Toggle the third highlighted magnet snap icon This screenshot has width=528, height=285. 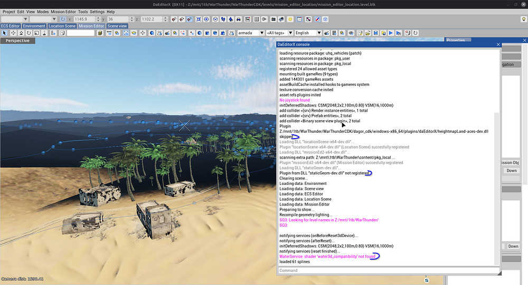[x=190, y=19]
